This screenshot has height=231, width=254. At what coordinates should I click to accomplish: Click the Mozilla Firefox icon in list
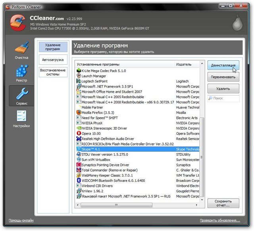(x=78, y=113)
